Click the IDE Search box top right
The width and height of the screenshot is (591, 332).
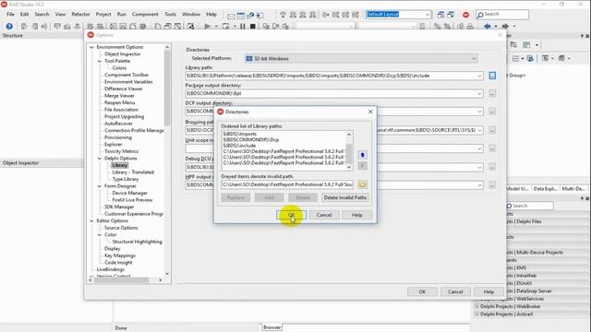(502, 15)
